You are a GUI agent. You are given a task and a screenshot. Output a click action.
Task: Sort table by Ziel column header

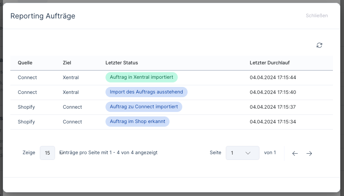[67, 63]
